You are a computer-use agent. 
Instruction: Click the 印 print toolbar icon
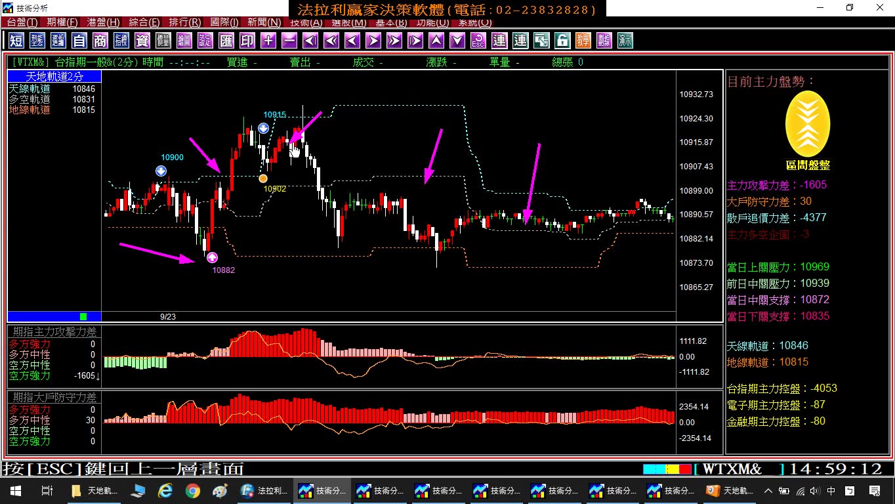[x=247, y=40]
